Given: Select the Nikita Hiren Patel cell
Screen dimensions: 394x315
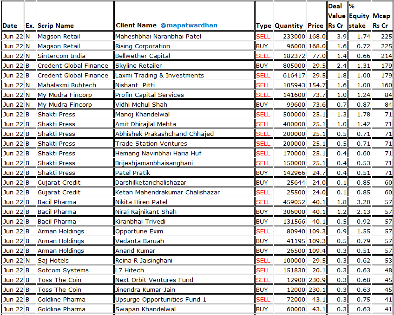Looking at the screenshot, I should click(x=184, y=202).
